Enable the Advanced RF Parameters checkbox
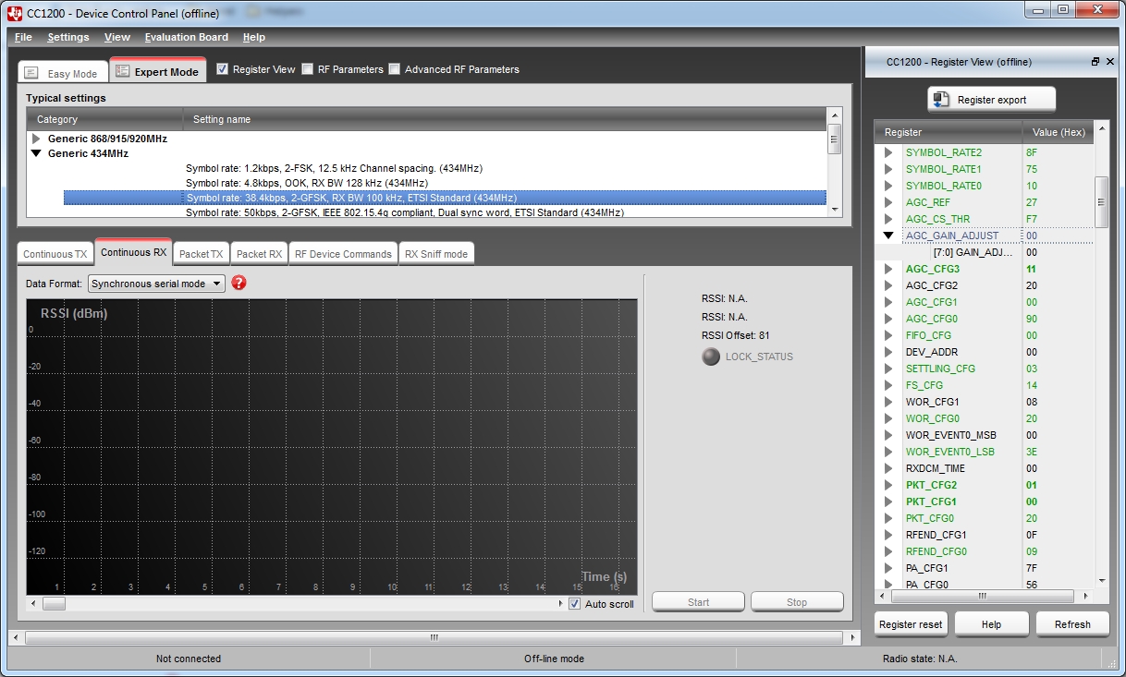1126x677 pixels. (395, 69)
